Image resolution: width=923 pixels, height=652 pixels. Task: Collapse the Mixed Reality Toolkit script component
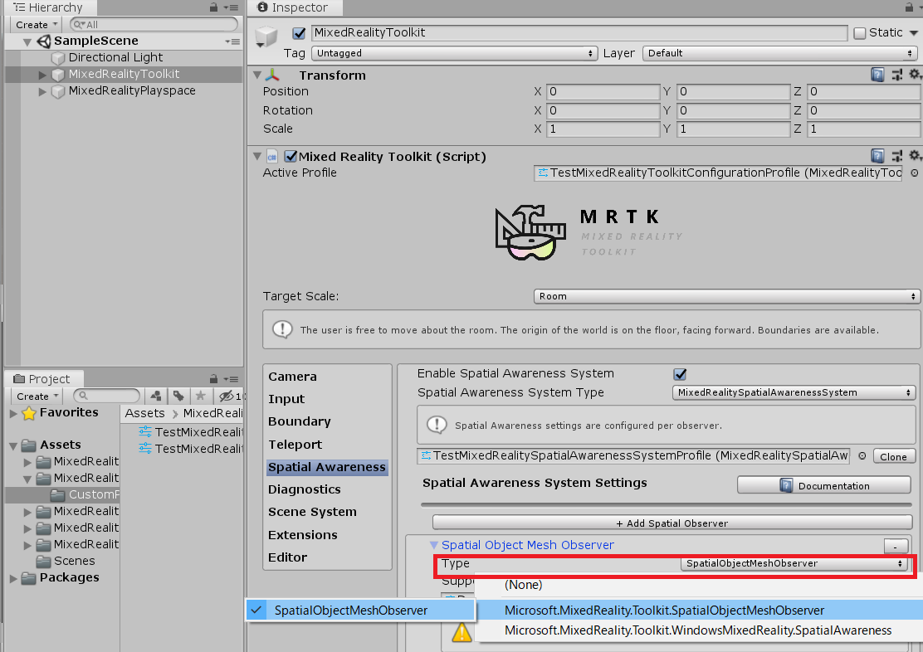click(x=257, y=157)
